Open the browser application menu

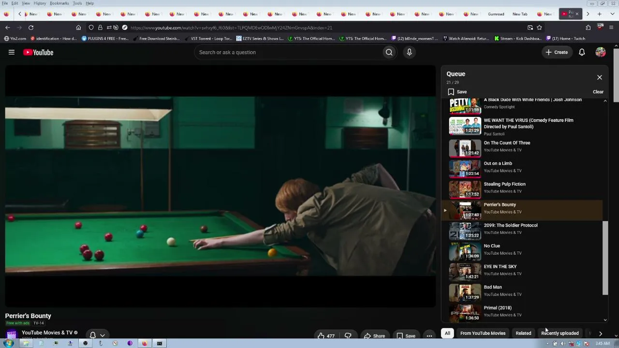pos(612,28)
